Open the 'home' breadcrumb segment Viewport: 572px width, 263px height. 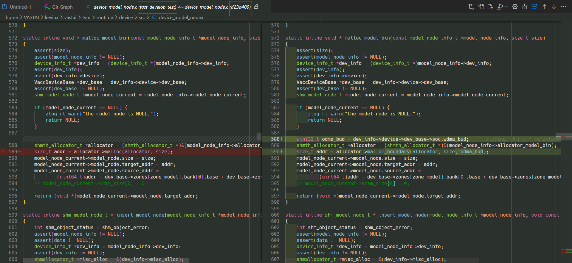[x=12, y=18]
